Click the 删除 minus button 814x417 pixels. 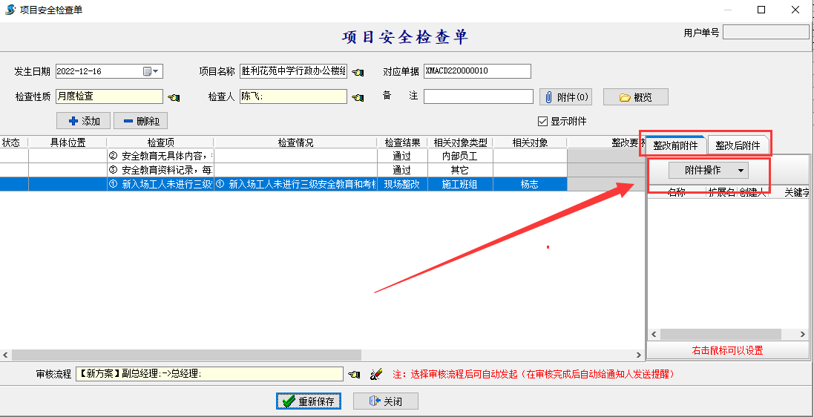[x=140, y=121]
